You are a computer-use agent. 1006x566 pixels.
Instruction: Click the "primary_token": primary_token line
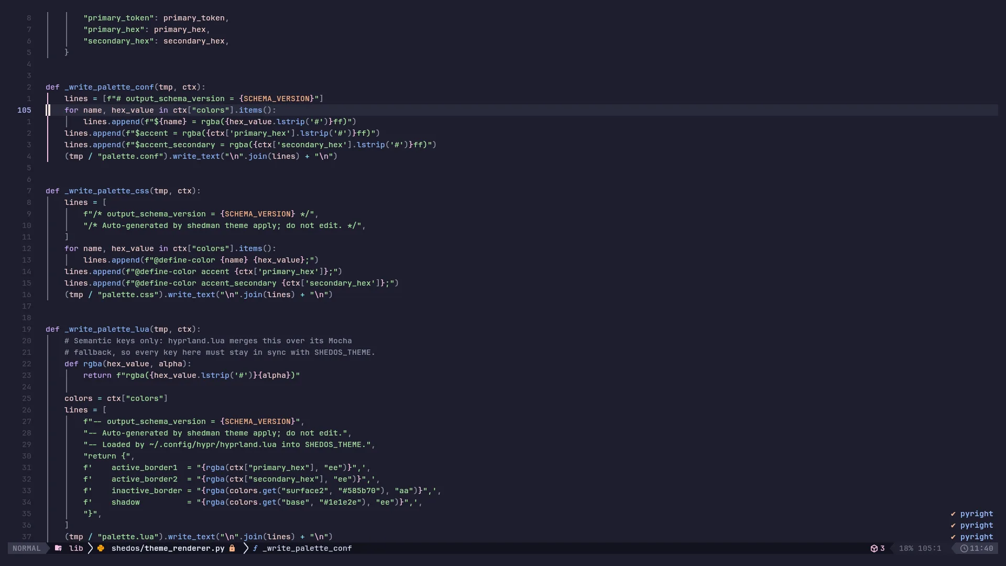tap(156, 18)
